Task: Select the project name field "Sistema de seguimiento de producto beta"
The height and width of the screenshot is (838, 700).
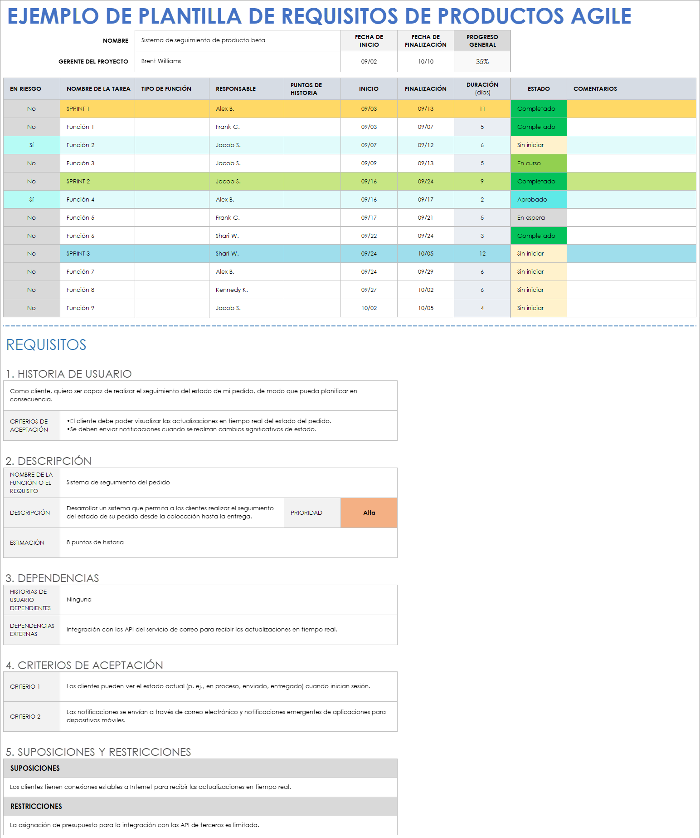Action: [238, 40]
